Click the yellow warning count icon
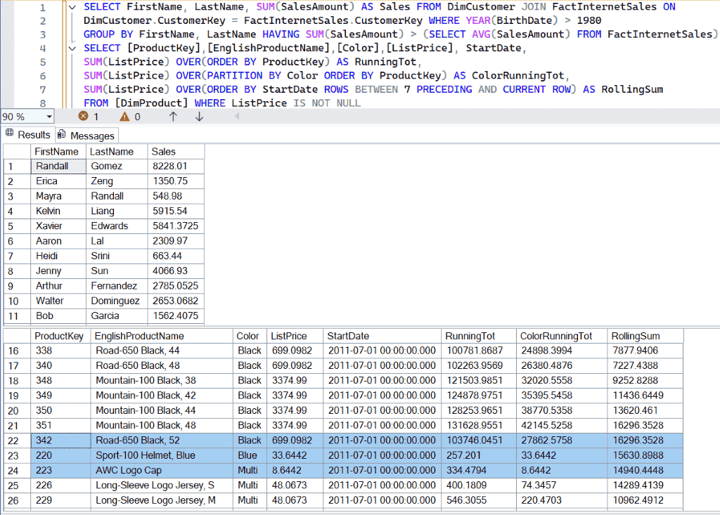Viewport: 720px width, 515px height. [124, 117]
